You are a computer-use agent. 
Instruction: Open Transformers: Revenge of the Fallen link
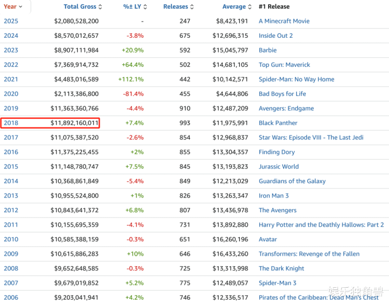click(x=309, y=254)
